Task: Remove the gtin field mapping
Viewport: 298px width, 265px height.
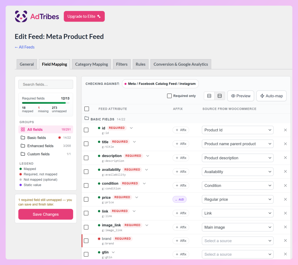Action: [x=285, y=254]
